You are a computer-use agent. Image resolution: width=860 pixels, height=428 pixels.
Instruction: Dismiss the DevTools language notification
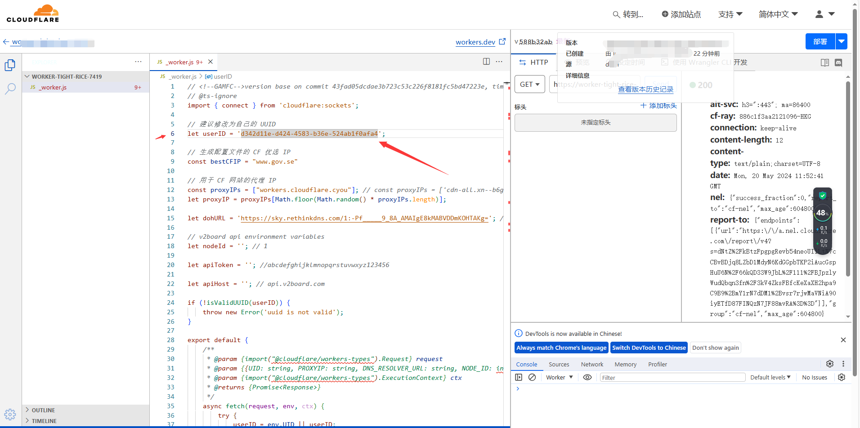coord(843,340)
